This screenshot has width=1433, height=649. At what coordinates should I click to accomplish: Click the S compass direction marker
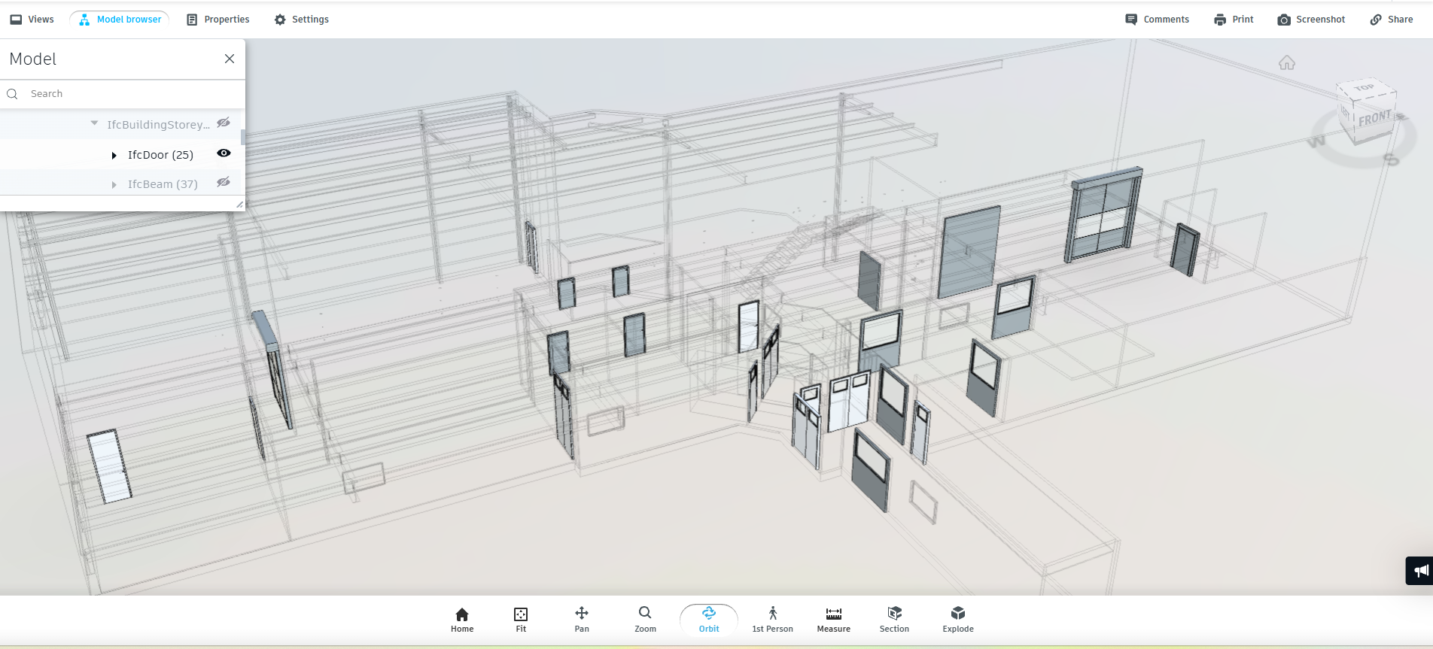(x=1391, y=159)
